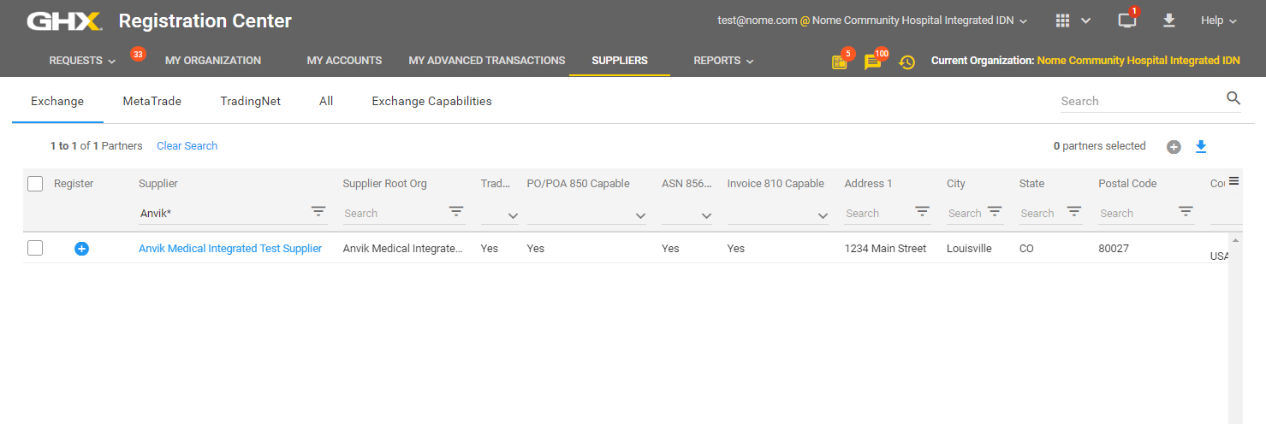
Task: Click the 1234 Main Street cell
Action: [x=885, y=249]
